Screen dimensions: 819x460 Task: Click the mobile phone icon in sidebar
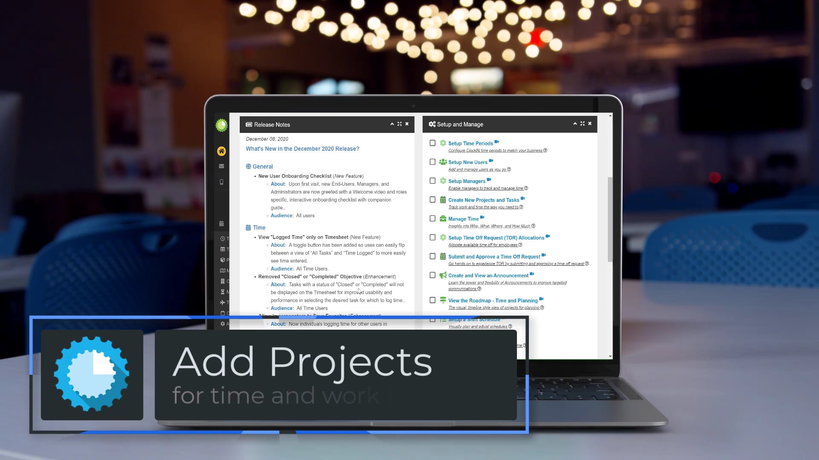click(x=221, y=182)
